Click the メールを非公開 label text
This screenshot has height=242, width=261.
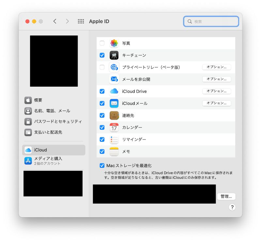(136, 79)
